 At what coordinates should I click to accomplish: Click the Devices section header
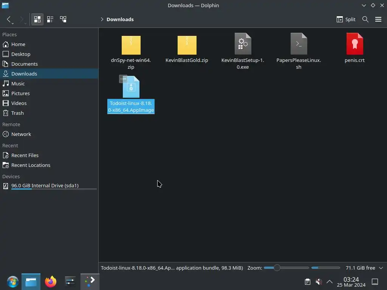(x=11, y=177)
